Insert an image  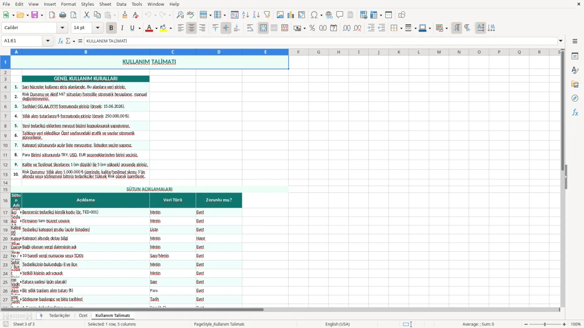280,15
